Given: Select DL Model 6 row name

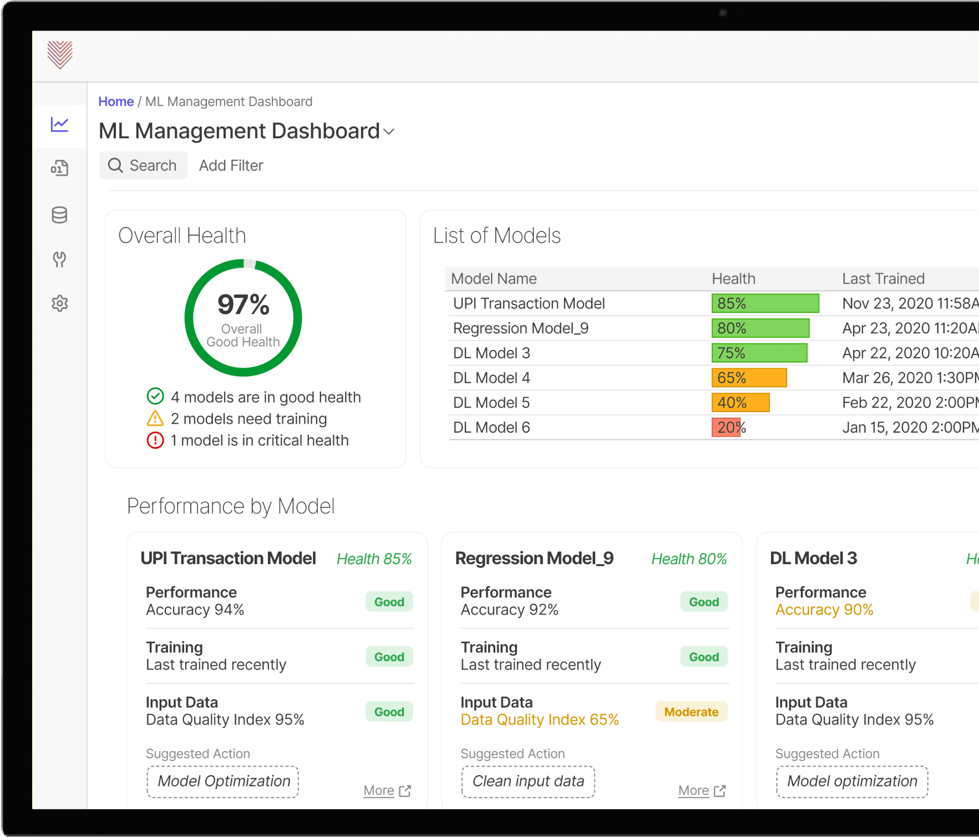Looking at the screenshot, I should 491,428.
